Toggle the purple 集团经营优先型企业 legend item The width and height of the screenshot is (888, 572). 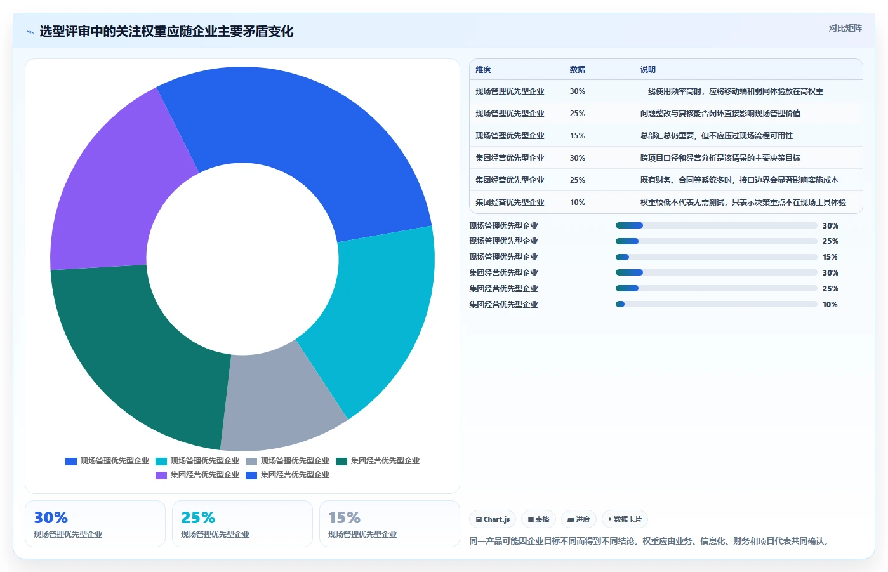click(197, 475)
